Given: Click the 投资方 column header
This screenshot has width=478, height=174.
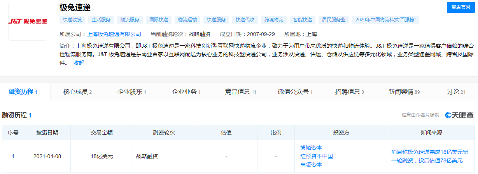Looking at the screenshot, I should (341, 133).
